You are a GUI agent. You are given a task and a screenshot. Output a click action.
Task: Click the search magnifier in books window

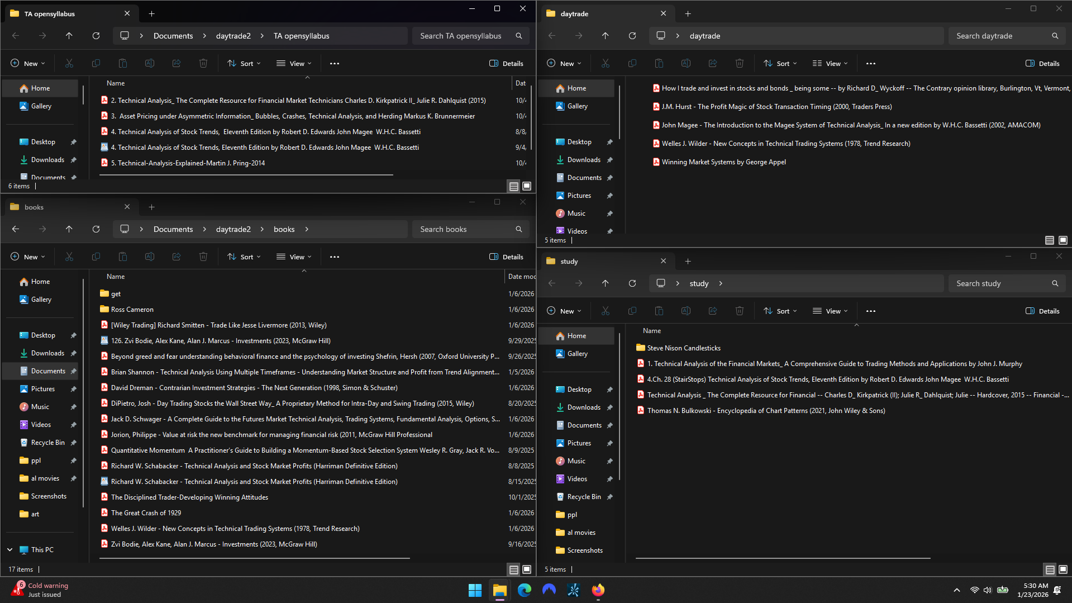click(519, 229)
